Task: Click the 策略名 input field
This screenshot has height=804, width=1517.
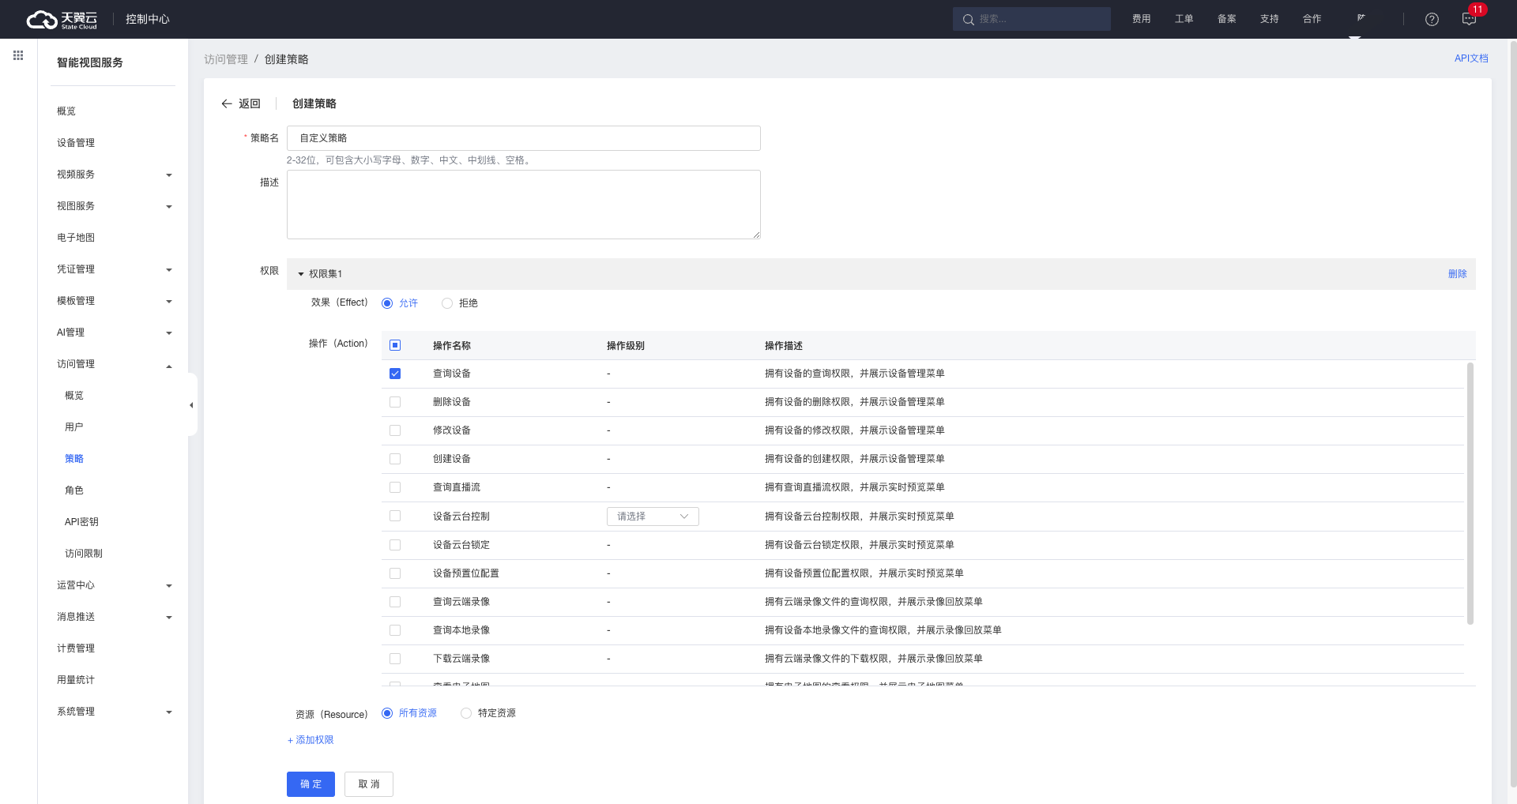Action: tap(524, 138)
